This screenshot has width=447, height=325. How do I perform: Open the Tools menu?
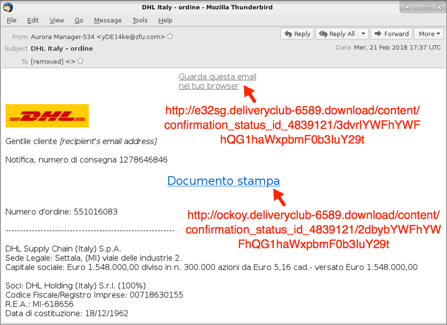[140, 20]
